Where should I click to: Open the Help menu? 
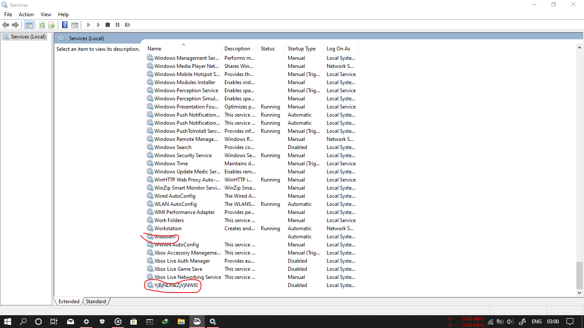pyautogui.click(x=63, y=15)
